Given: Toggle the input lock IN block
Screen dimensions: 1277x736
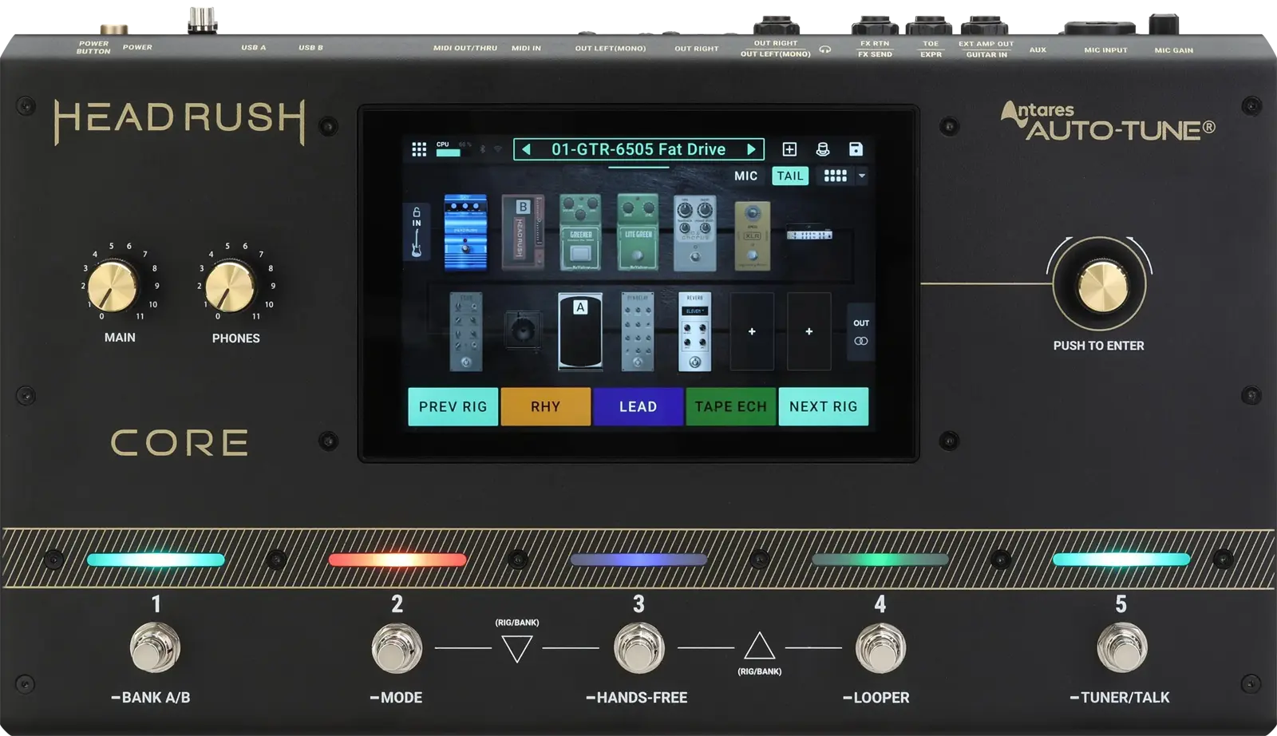Looking at the screenshot, I should [416, 232].
